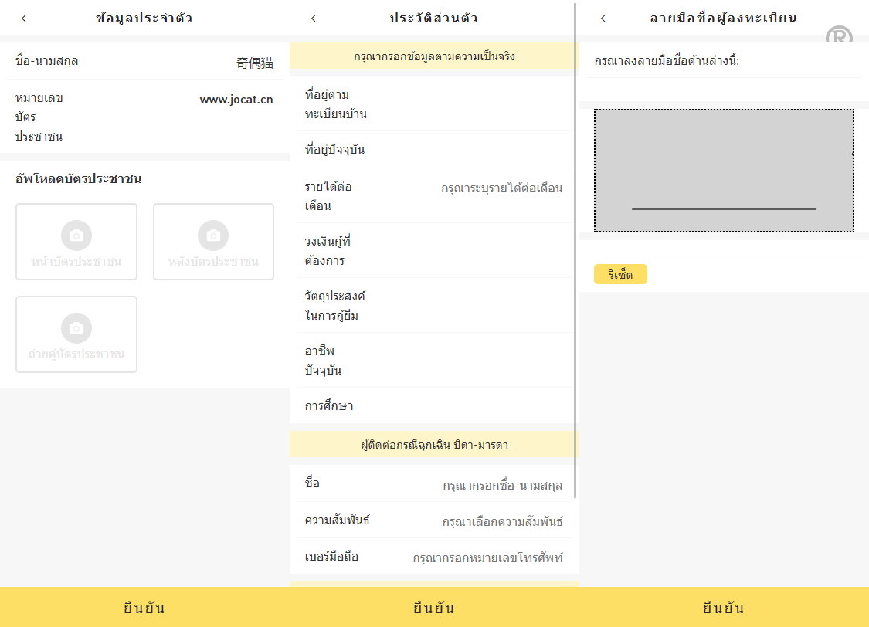Screen dimensions: 869x627
Task: Tap camera icon for หลังบัตรประชาชน upload
Action: tap(213, 236)
